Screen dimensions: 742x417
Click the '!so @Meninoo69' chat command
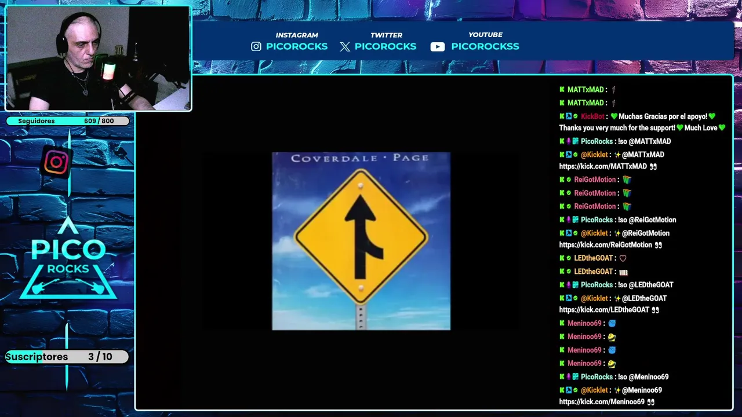coord(643,377)
